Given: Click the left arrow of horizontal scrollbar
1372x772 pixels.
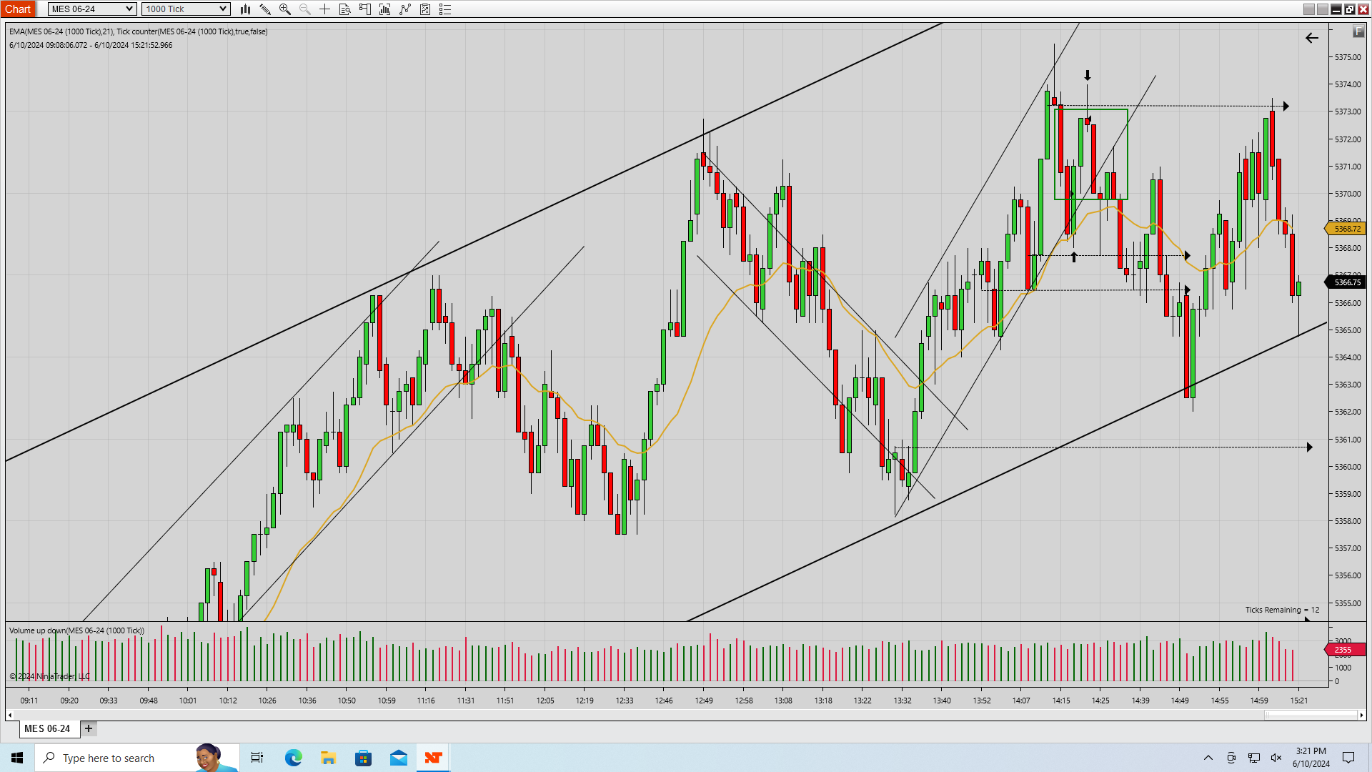Looking at the screenshot, I should 10,715.
